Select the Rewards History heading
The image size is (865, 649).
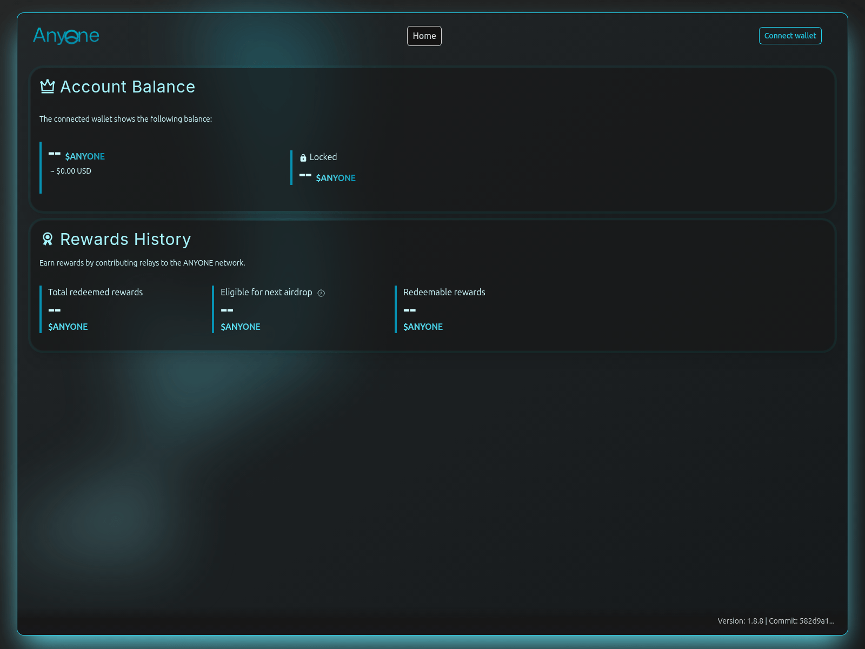tap(125, 240)
